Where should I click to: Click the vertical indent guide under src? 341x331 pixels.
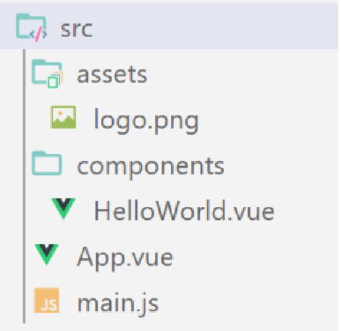pyautogui.click(x=24, y=186)
